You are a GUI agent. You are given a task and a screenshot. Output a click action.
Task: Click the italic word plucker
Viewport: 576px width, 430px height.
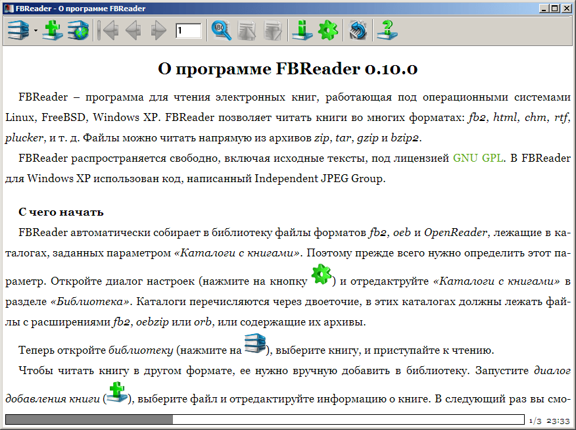point(24,137)
